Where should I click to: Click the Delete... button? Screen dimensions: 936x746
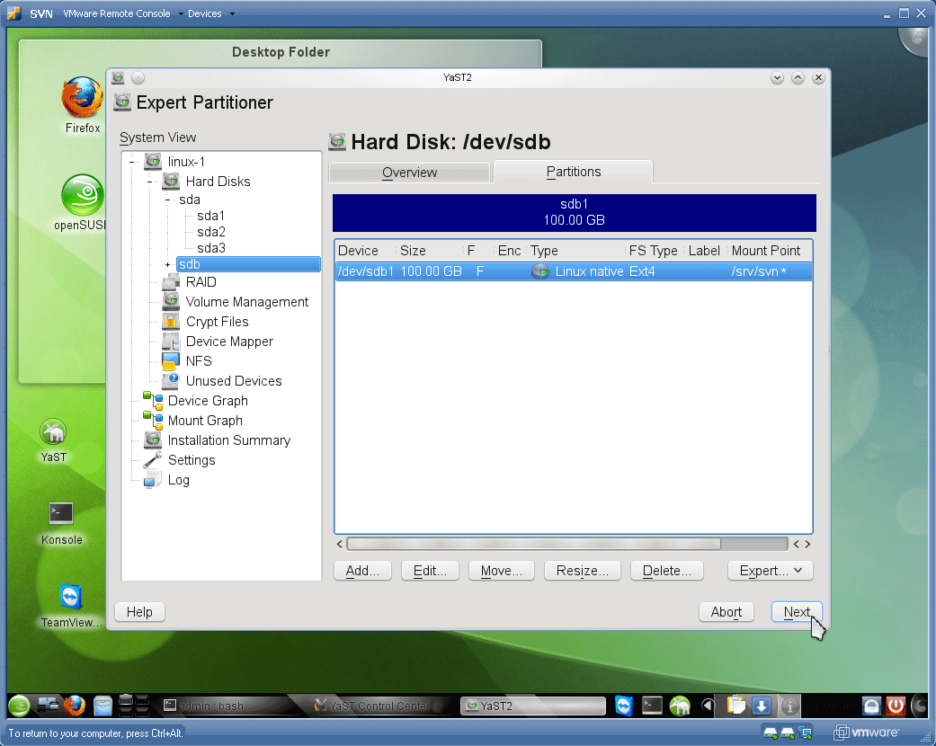[667, 571]
